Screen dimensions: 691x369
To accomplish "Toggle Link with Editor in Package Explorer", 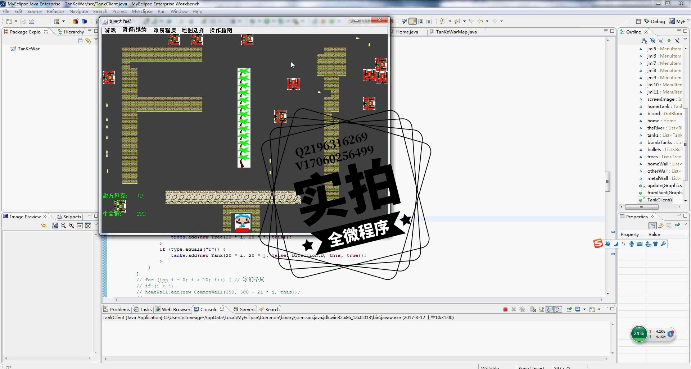I will [x=88, y=41].
